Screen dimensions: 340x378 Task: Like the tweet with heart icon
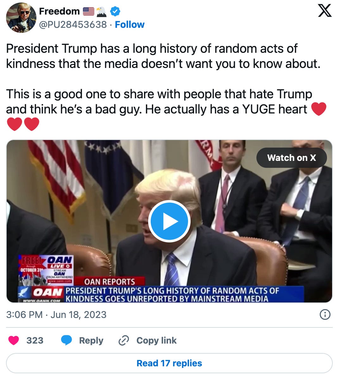click(14, 340)
